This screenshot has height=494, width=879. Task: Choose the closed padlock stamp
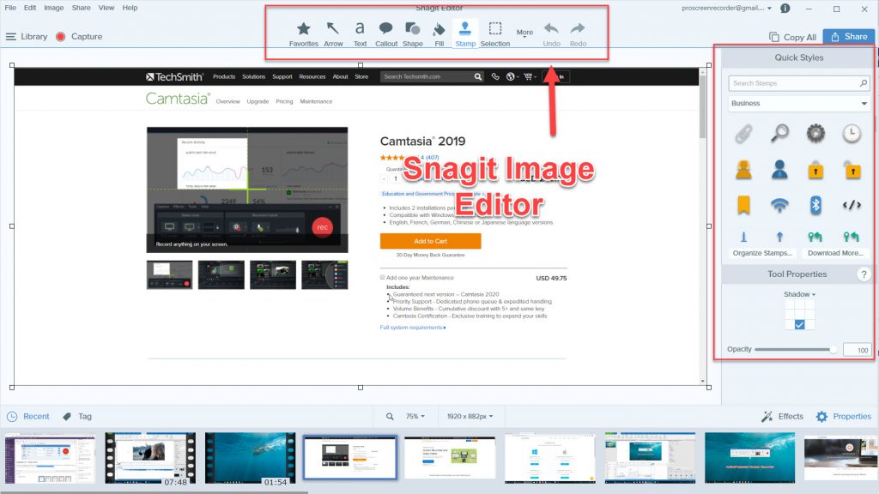coord(815,170)
